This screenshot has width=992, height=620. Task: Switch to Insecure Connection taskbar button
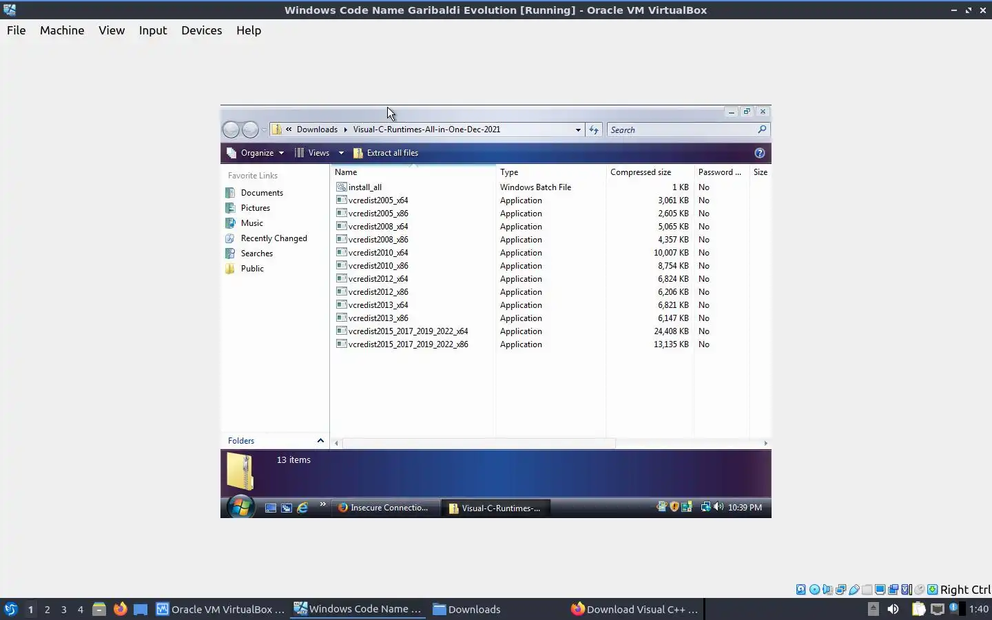click(386, 508)
